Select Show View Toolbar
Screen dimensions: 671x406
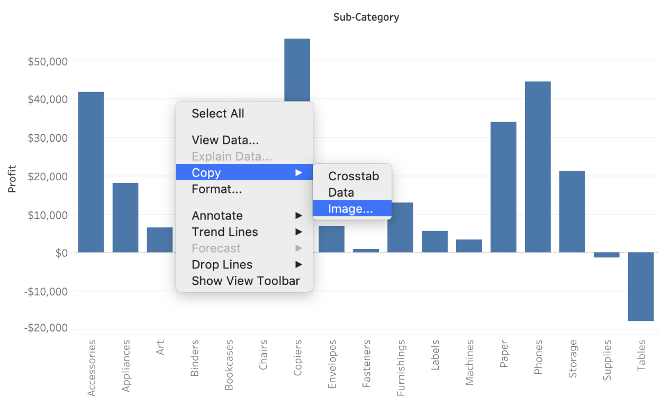(x=246, y=281)
